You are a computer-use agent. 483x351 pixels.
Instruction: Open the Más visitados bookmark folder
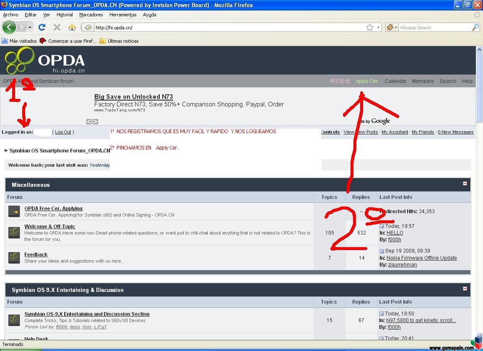pyautogui.click(x=19, y=41)
